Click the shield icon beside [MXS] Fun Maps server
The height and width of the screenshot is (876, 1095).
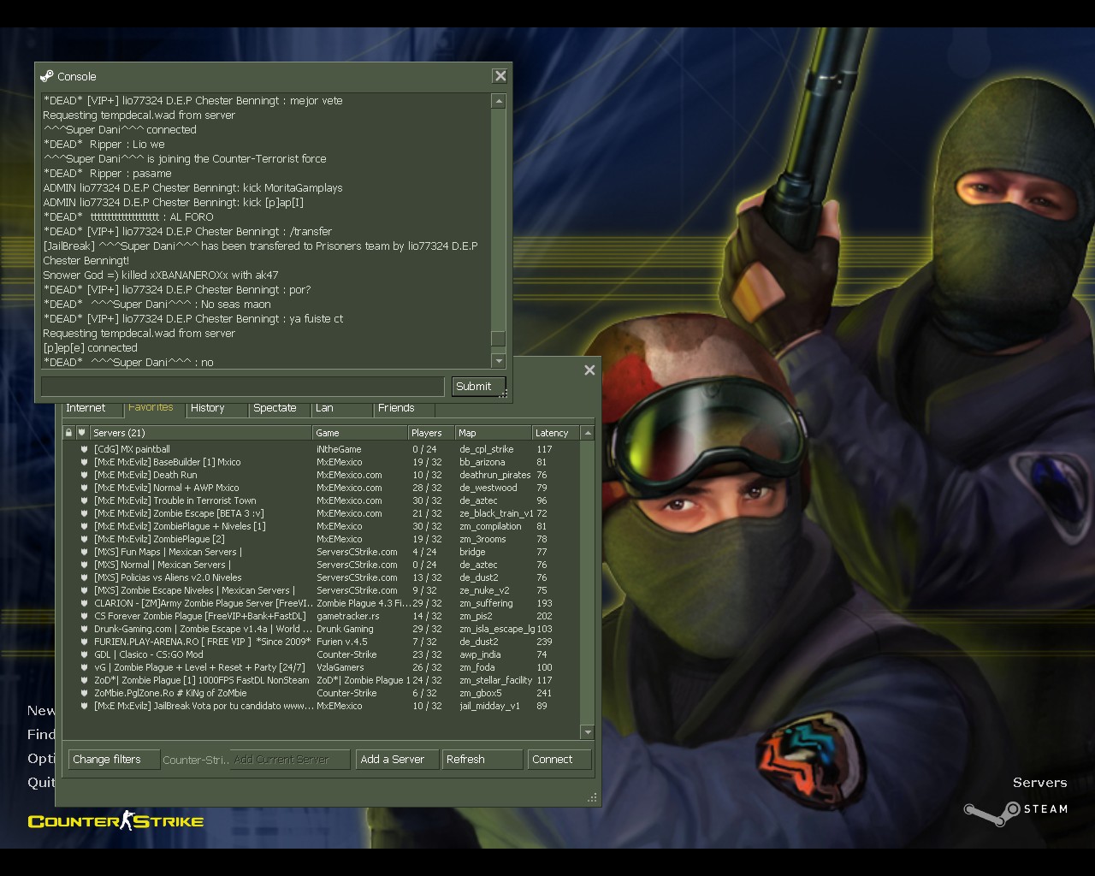click(x=85, y=552)
